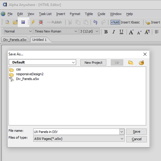161x161 pixels.
Task: Open the font color A icon
Action: point(147,32)
